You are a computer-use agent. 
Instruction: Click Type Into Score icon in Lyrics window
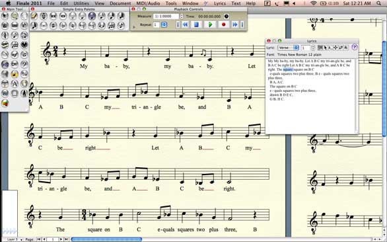[x=320, y=48]
